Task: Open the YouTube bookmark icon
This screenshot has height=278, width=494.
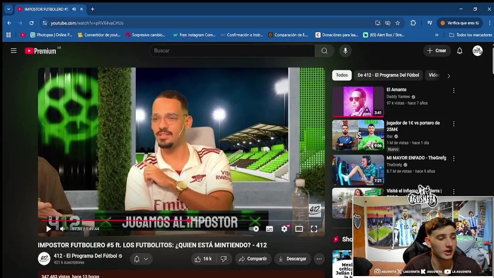Action: (23, 35)
